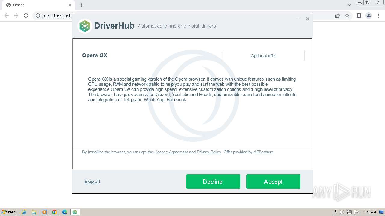
Task: Open a new browser tab
Action: tap(81, 5)
